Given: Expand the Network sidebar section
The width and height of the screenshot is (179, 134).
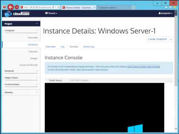Looking at the screenshot, I should (21, 71).
